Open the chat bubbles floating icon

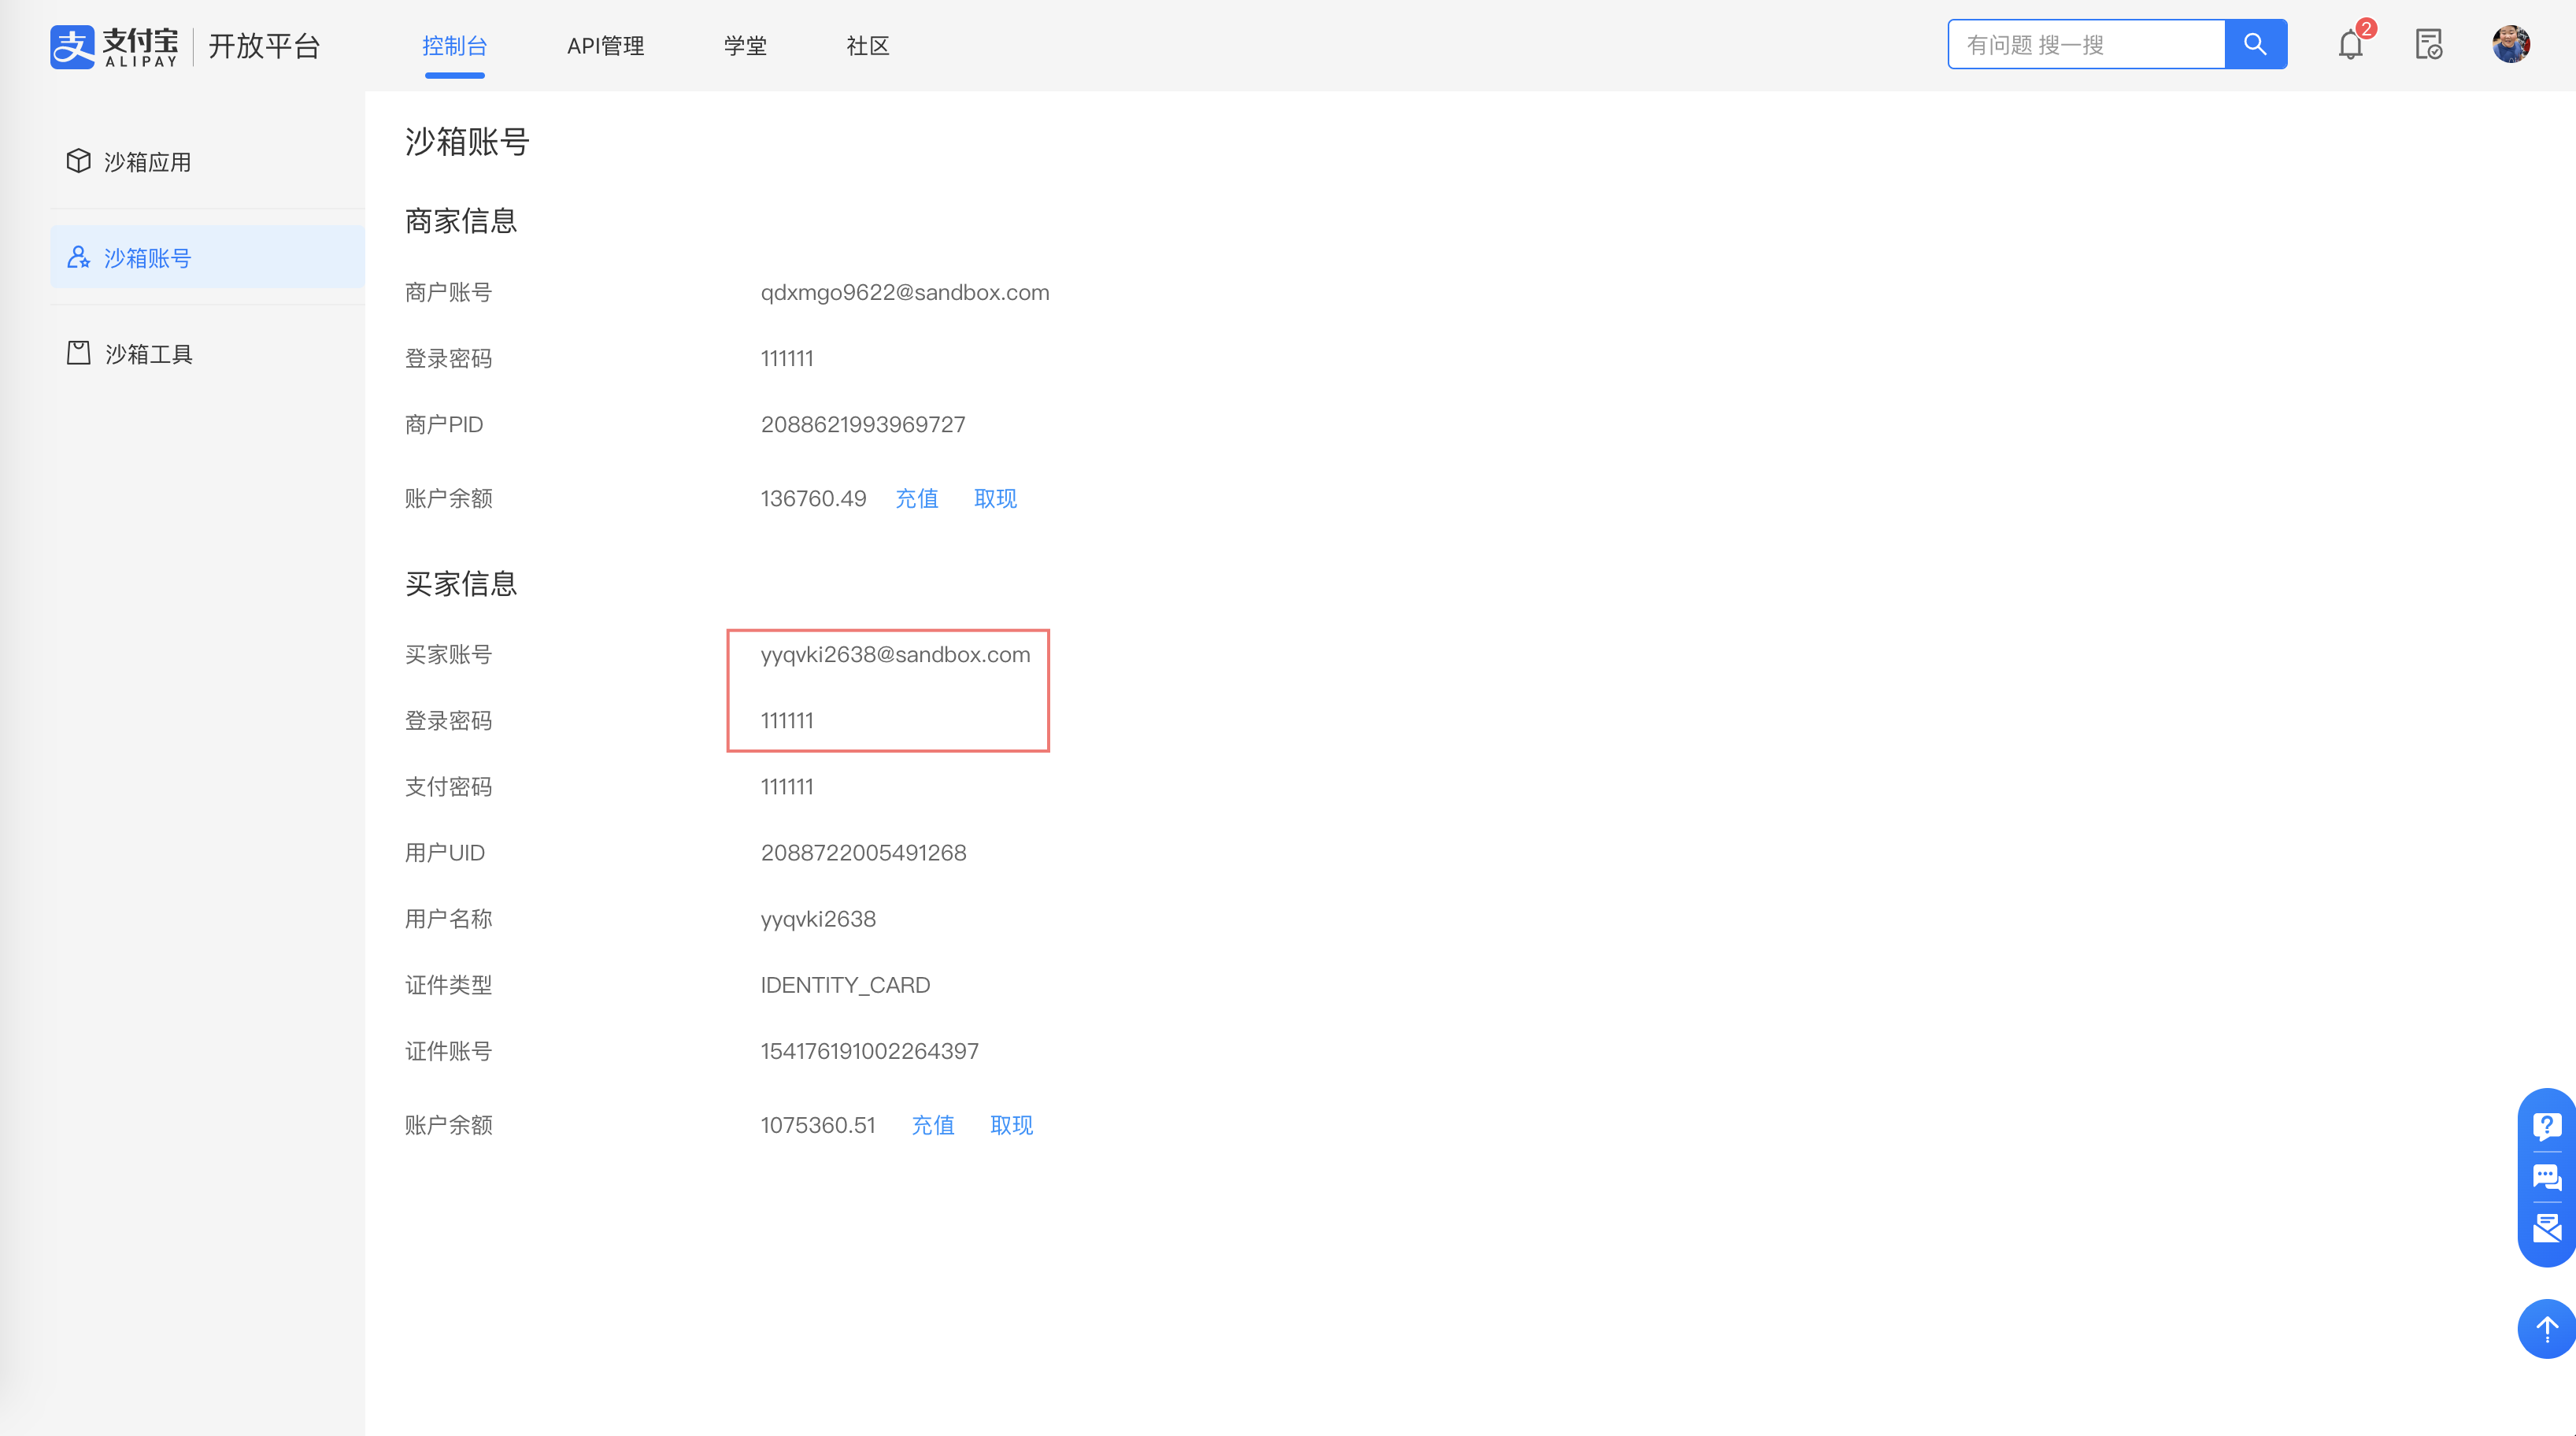coord(2546,1177)
